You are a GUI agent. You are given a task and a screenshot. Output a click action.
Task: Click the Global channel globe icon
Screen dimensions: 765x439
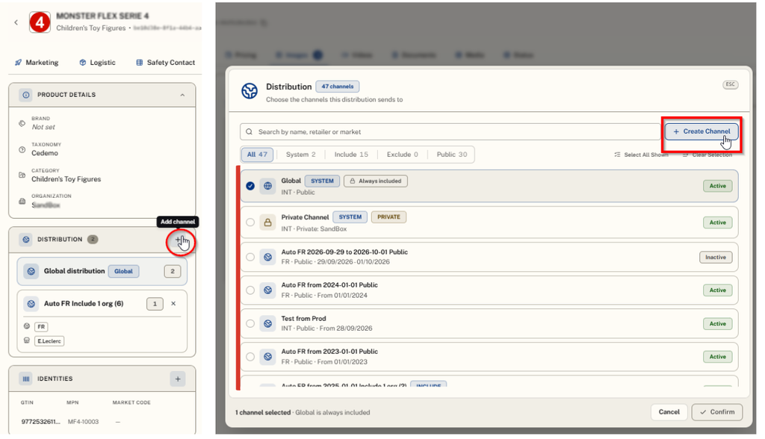click(268, 186)
